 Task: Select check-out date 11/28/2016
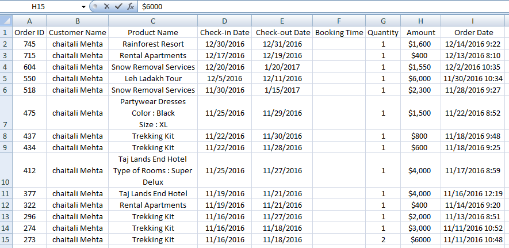tap(282, 147)
